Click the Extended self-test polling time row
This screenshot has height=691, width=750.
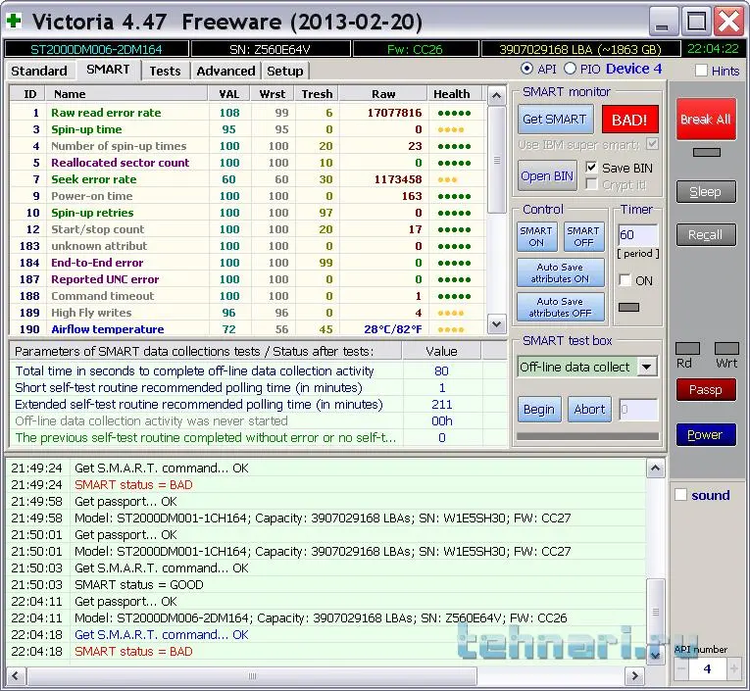point(258,405)
